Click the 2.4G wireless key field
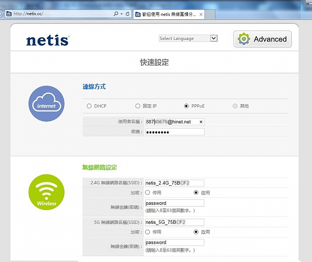Viewport: 312px width, 262px height. coord(175,203)
